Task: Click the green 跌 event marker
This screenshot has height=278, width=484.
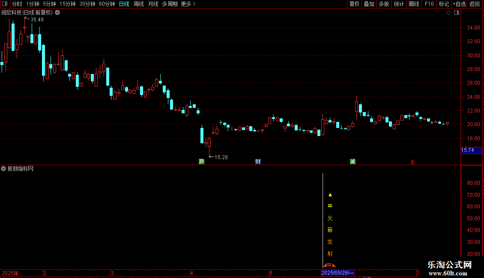Action: point(202,162)
